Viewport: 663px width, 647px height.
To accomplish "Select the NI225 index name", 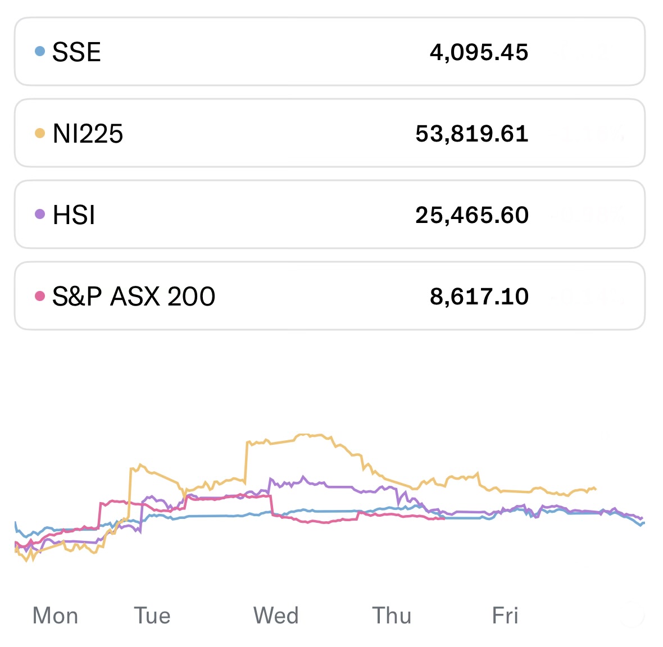I will click(x=88, y=134).
